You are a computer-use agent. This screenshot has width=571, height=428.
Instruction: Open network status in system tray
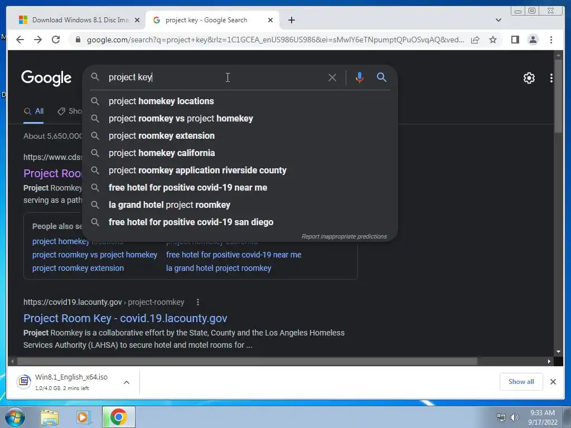(501, 417)
